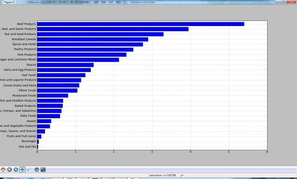
Task: Click the 'Snacks' axis label
Action: (31, 65)
